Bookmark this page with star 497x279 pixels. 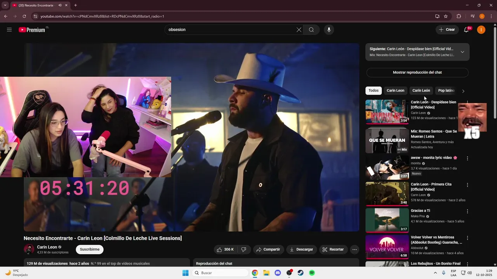point(446,16)
